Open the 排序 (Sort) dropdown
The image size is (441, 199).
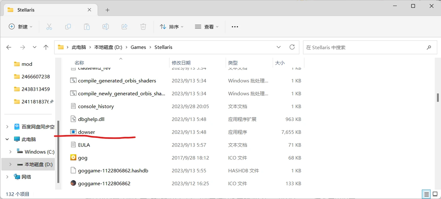tap(172, 27)
